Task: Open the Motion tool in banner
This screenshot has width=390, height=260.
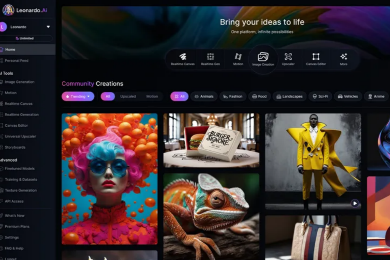Action: coord(238,57)
